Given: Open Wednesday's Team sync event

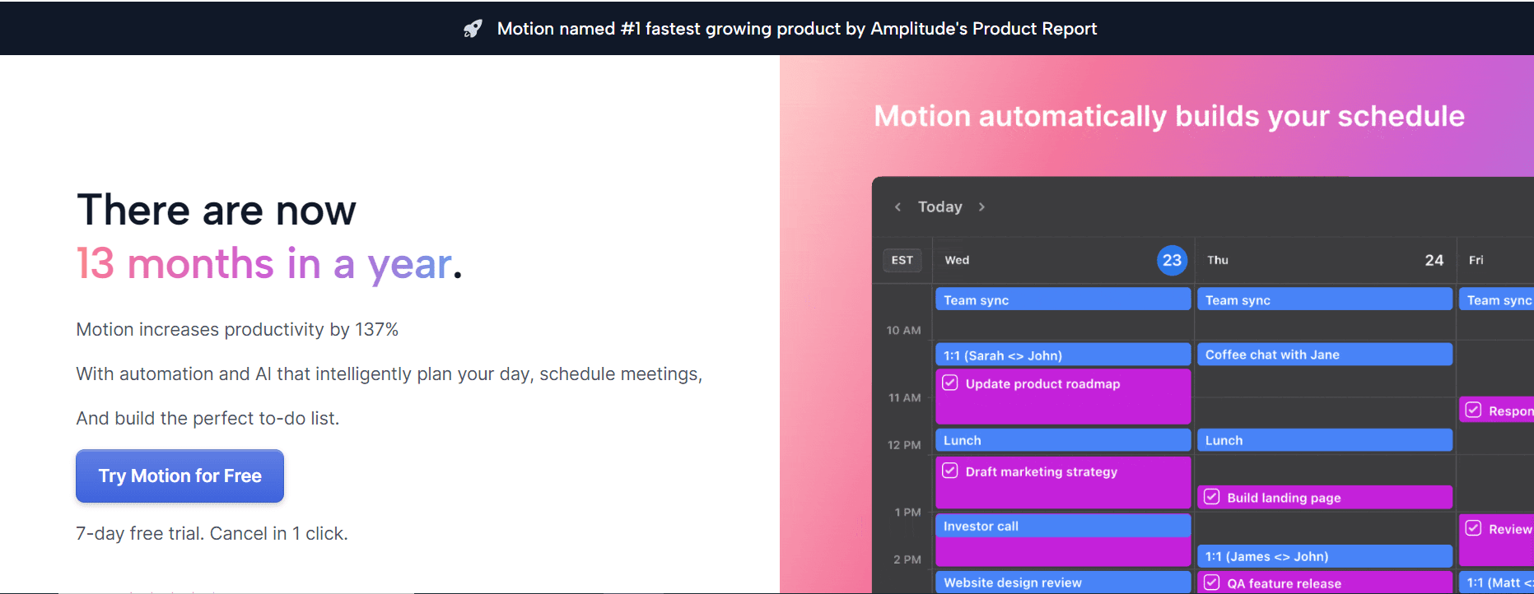Looking at the screenshot, I should (x=1063, y=299).
